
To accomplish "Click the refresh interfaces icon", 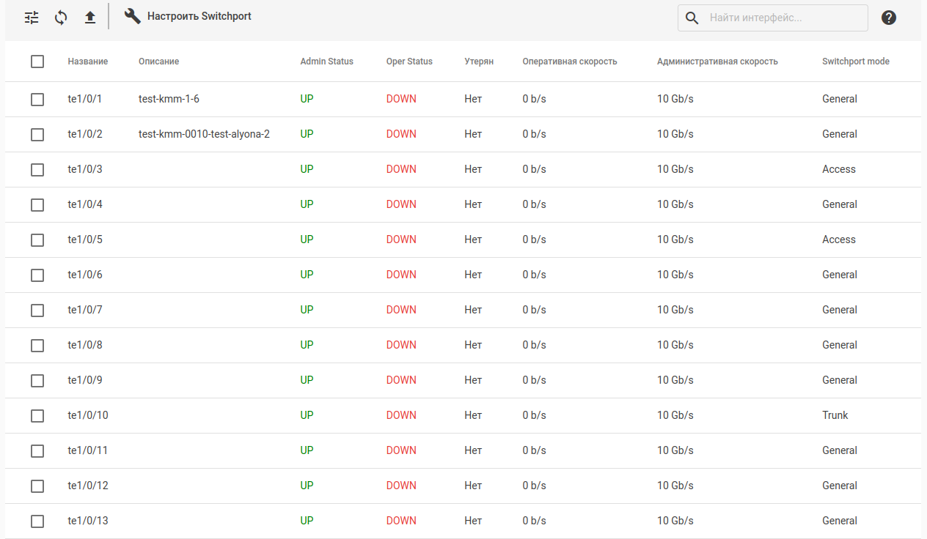I will (x=61, y=18).
